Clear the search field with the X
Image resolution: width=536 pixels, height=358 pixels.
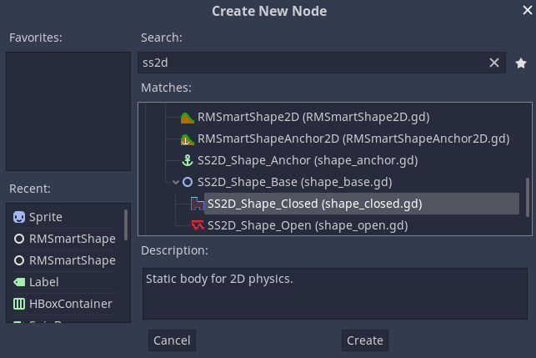point(494,63)
